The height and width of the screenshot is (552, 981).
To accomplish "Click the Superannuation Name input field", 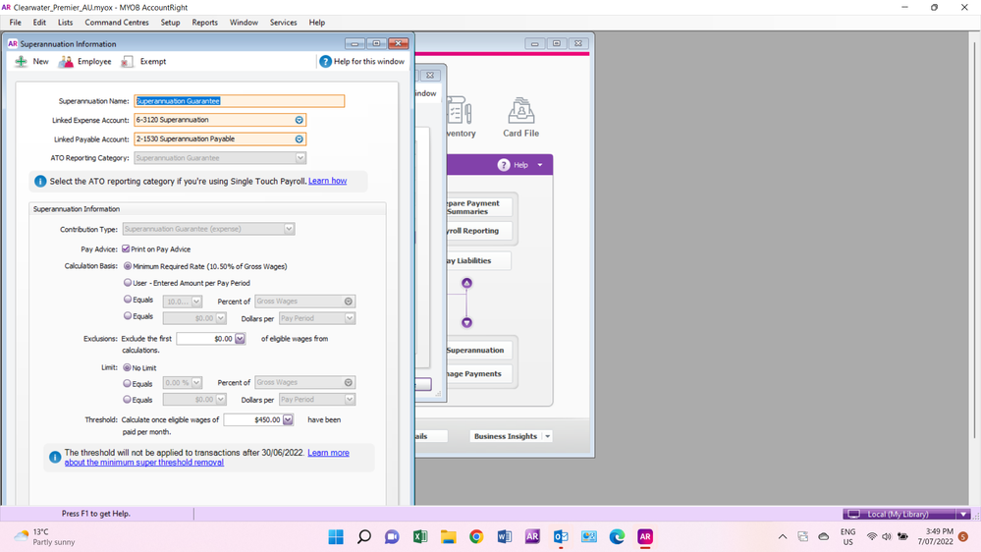I will tap(239, 101).
